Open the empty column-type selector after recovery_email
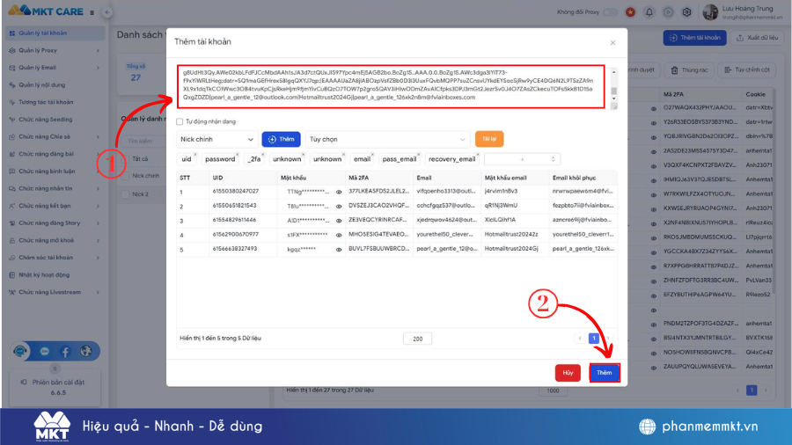 522,159
